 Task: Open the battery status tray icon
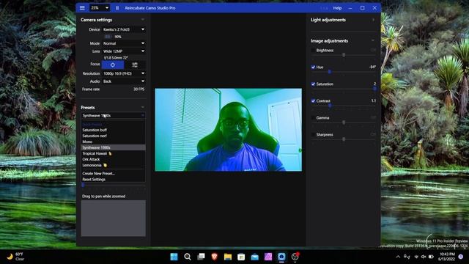[431, 257]
